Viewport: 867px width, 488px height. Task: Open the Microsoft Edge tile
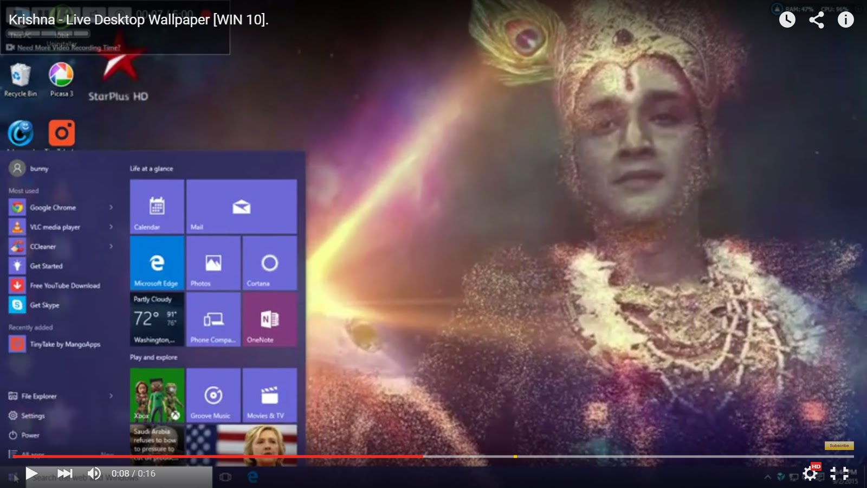(x=157, y=263)
